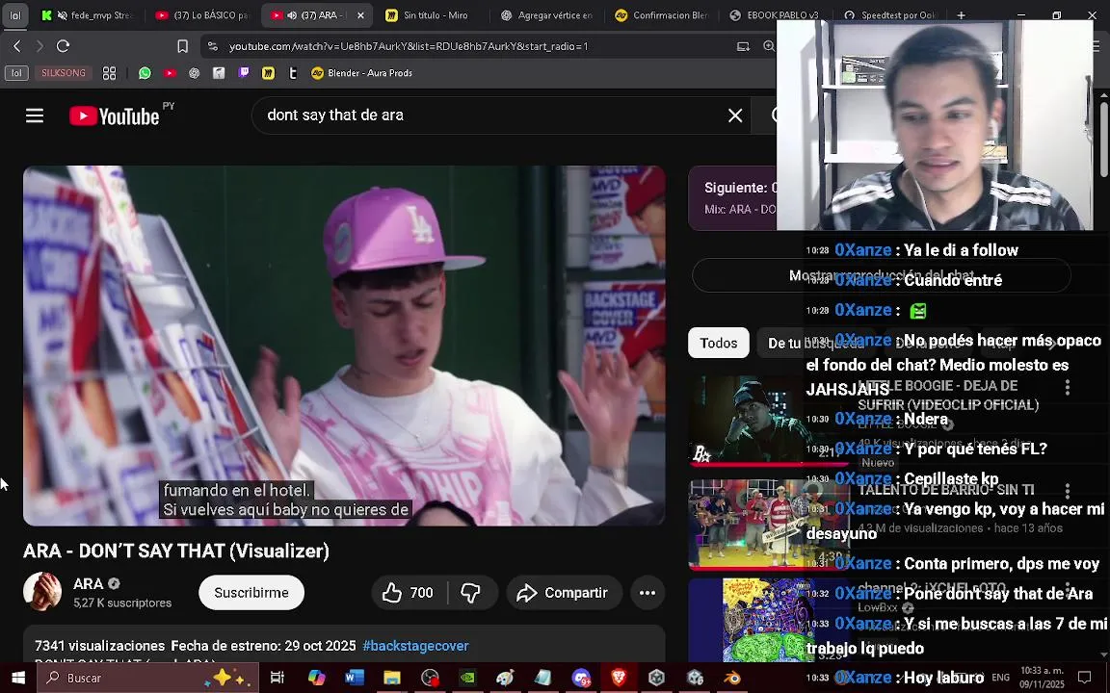Open the apps grid bookmark icon
1110x693 pixels.
[109, 73]
